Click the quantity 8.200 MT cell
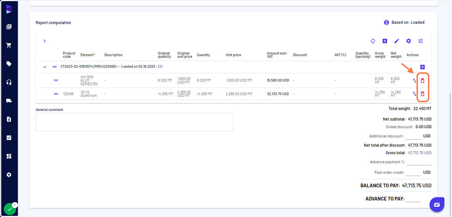The width and height of the screenshot is (452, 217). tap(204, 80)
